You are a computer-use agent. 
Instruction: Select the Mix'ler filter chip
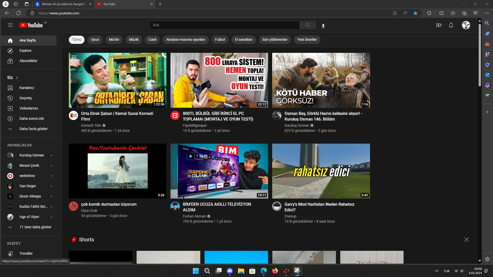tap(114, 40)
